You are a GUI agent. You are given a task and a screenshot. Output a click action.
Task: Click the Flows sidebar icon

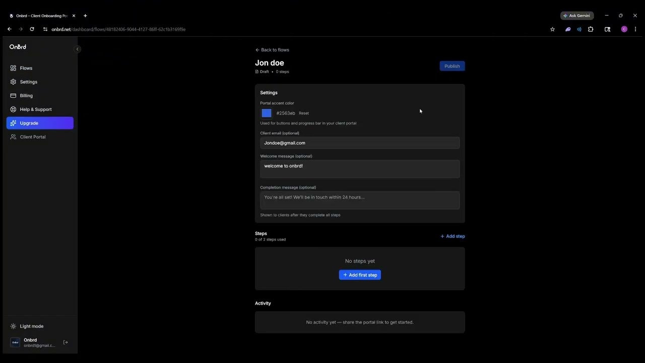[x=13, y=68]
